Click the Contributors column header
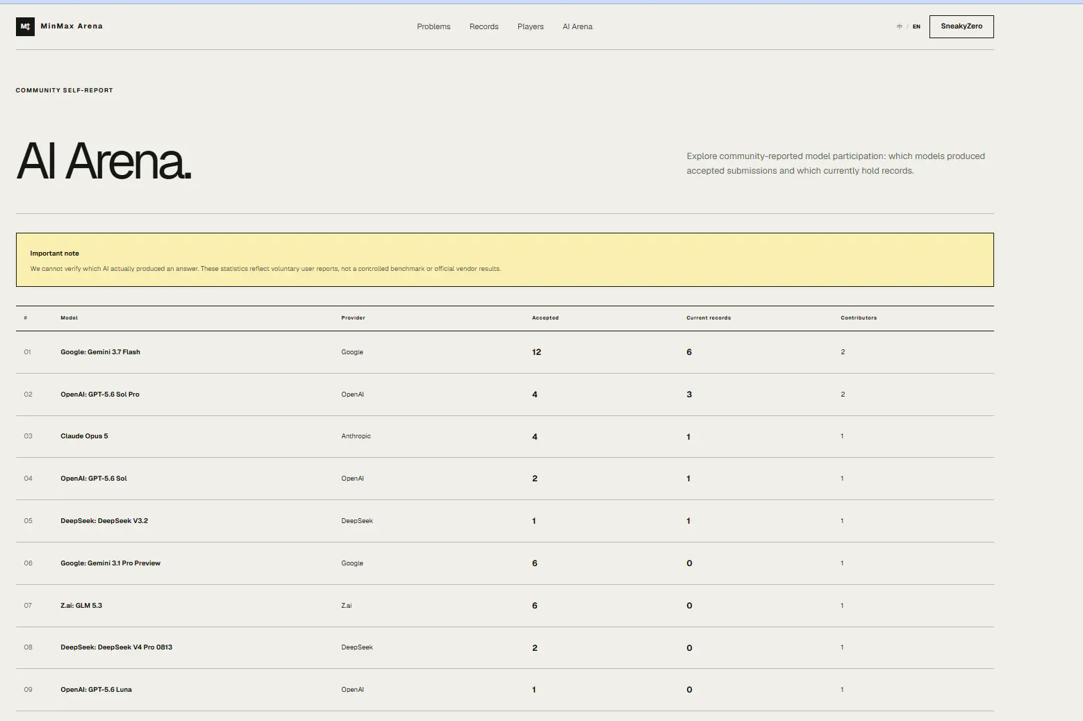The height and width of the screenshot is (721, 1083). pyautogui.click(x=859, y=318)
